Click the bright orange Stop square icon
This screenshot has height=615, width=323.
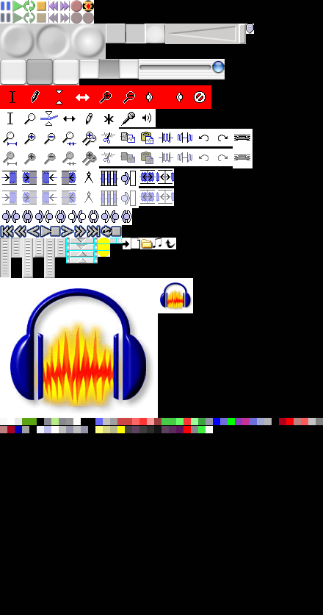pyautogui.click(x=41, y=6)
